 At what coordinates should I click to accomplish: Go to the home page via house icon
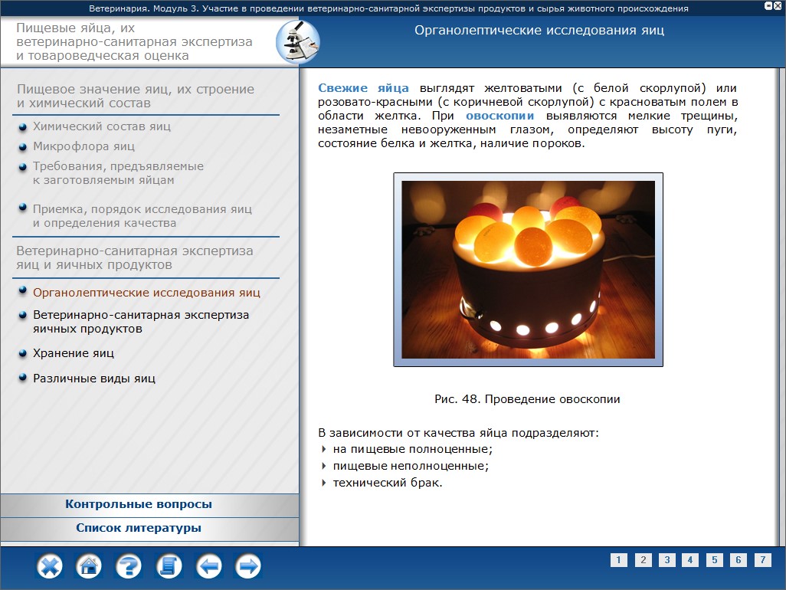pos(89,567)
